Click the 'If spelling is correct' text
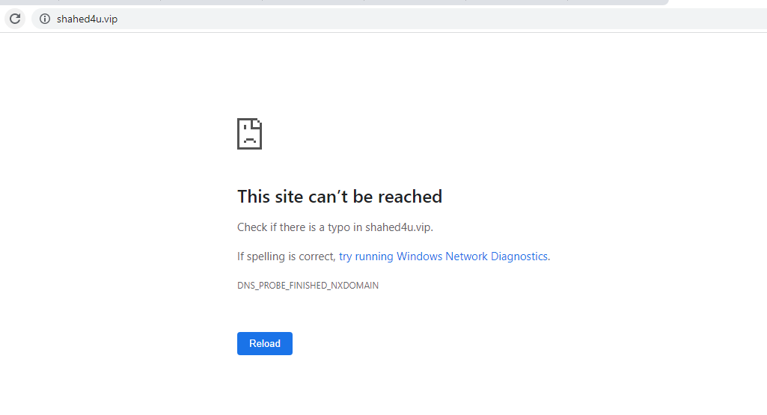This screenshot has height=415, width=767. click(x=286, y=256)
